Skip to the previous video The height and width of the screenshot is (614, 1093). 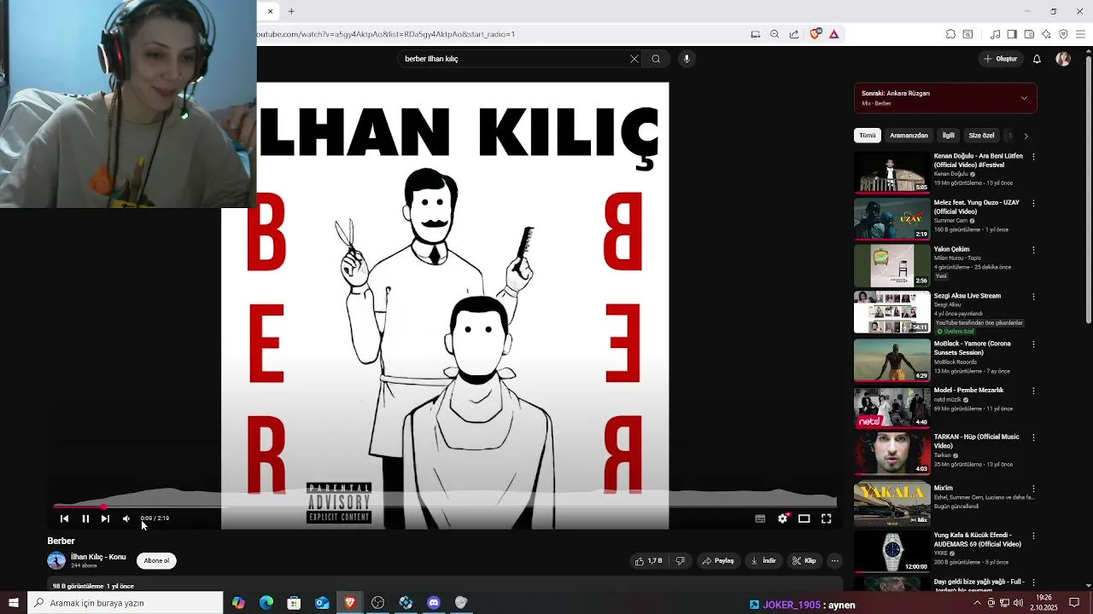[x=64, y=518]
